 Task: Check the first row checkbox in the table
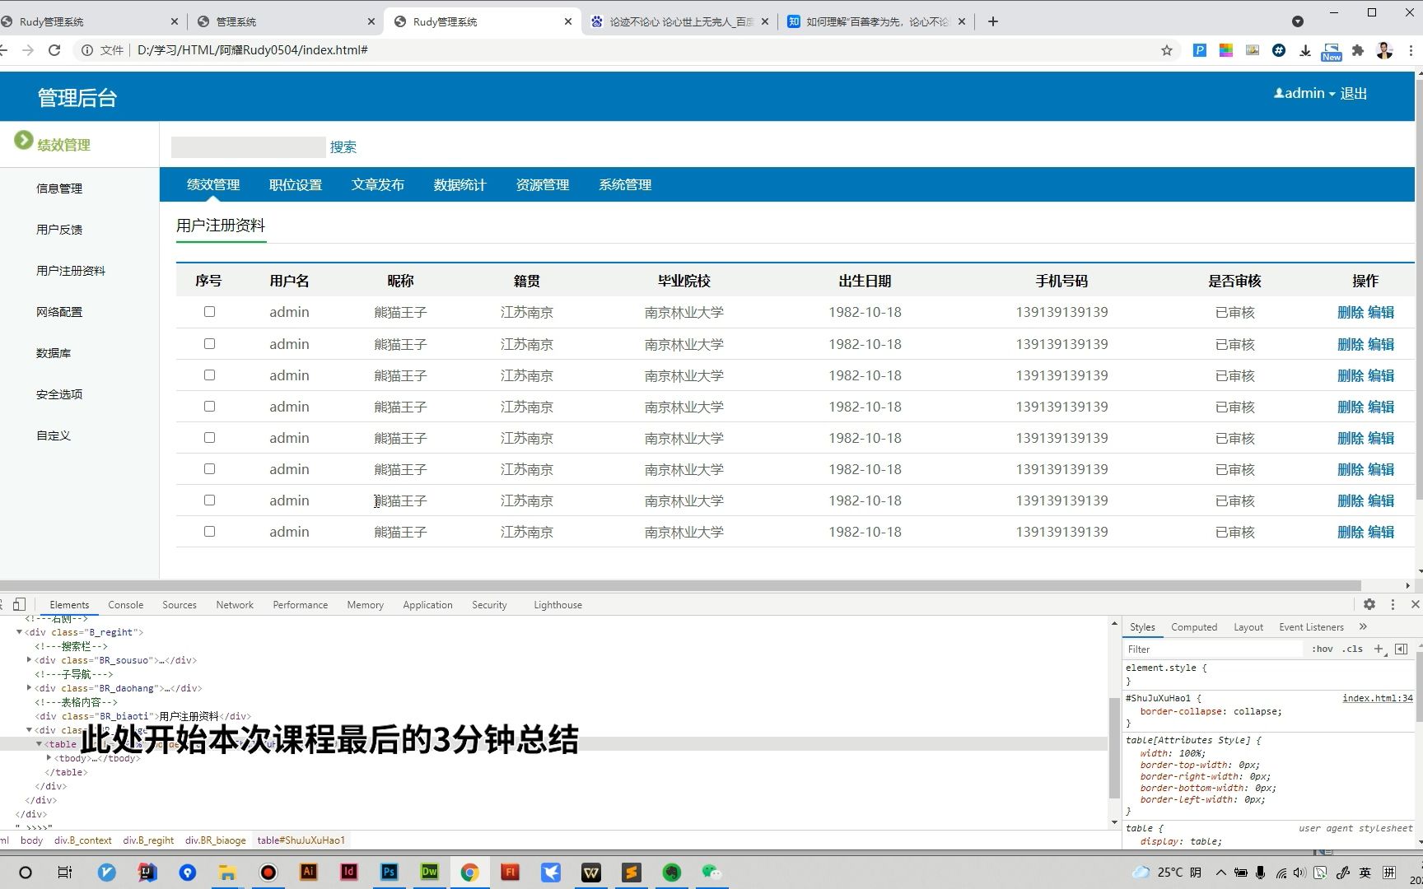[x=209, y=311]
